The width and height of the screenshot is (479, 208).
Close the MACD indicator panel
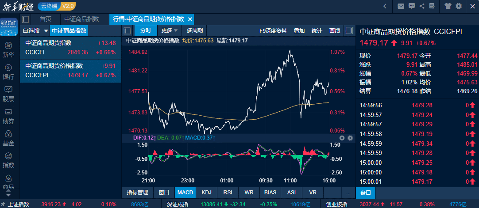[342, 138]
